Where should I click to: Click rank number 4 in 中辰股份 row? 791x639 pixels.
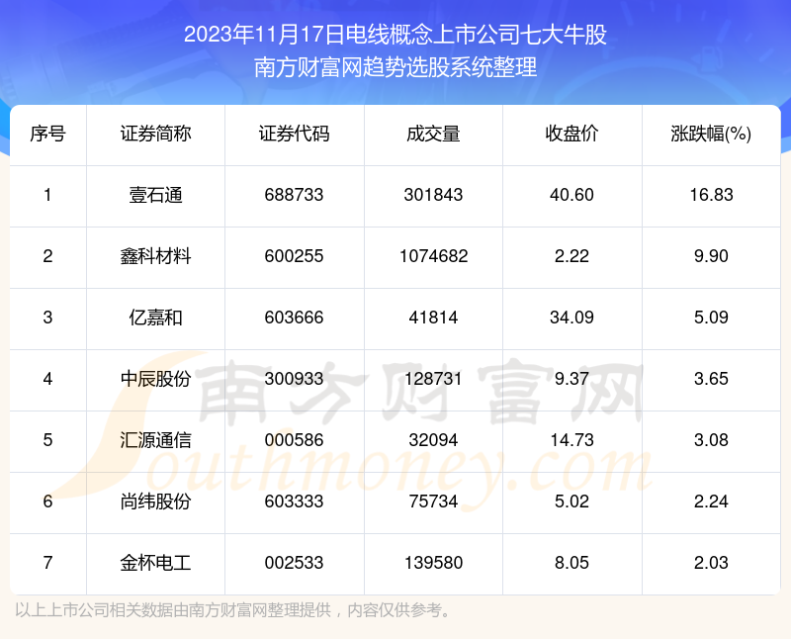[47, 379]
